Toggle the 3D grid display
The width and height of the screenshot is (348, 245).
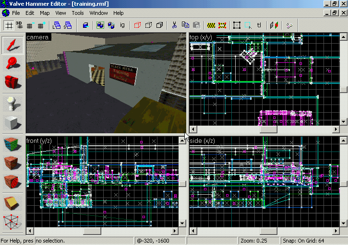pos(19,25)
